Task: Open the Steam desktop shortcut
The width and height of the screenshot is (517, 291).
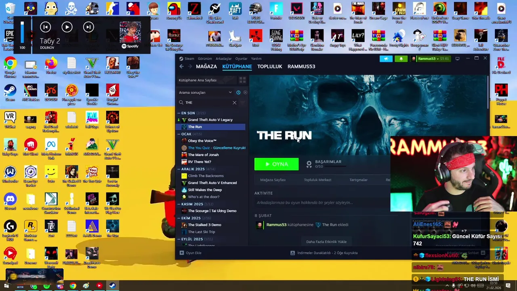Action: [x=10, y=93]
